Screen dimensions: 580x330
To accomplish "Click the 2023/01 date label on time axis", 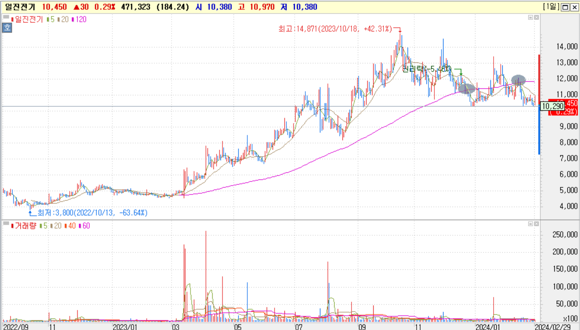I will (x=125, y=327).
